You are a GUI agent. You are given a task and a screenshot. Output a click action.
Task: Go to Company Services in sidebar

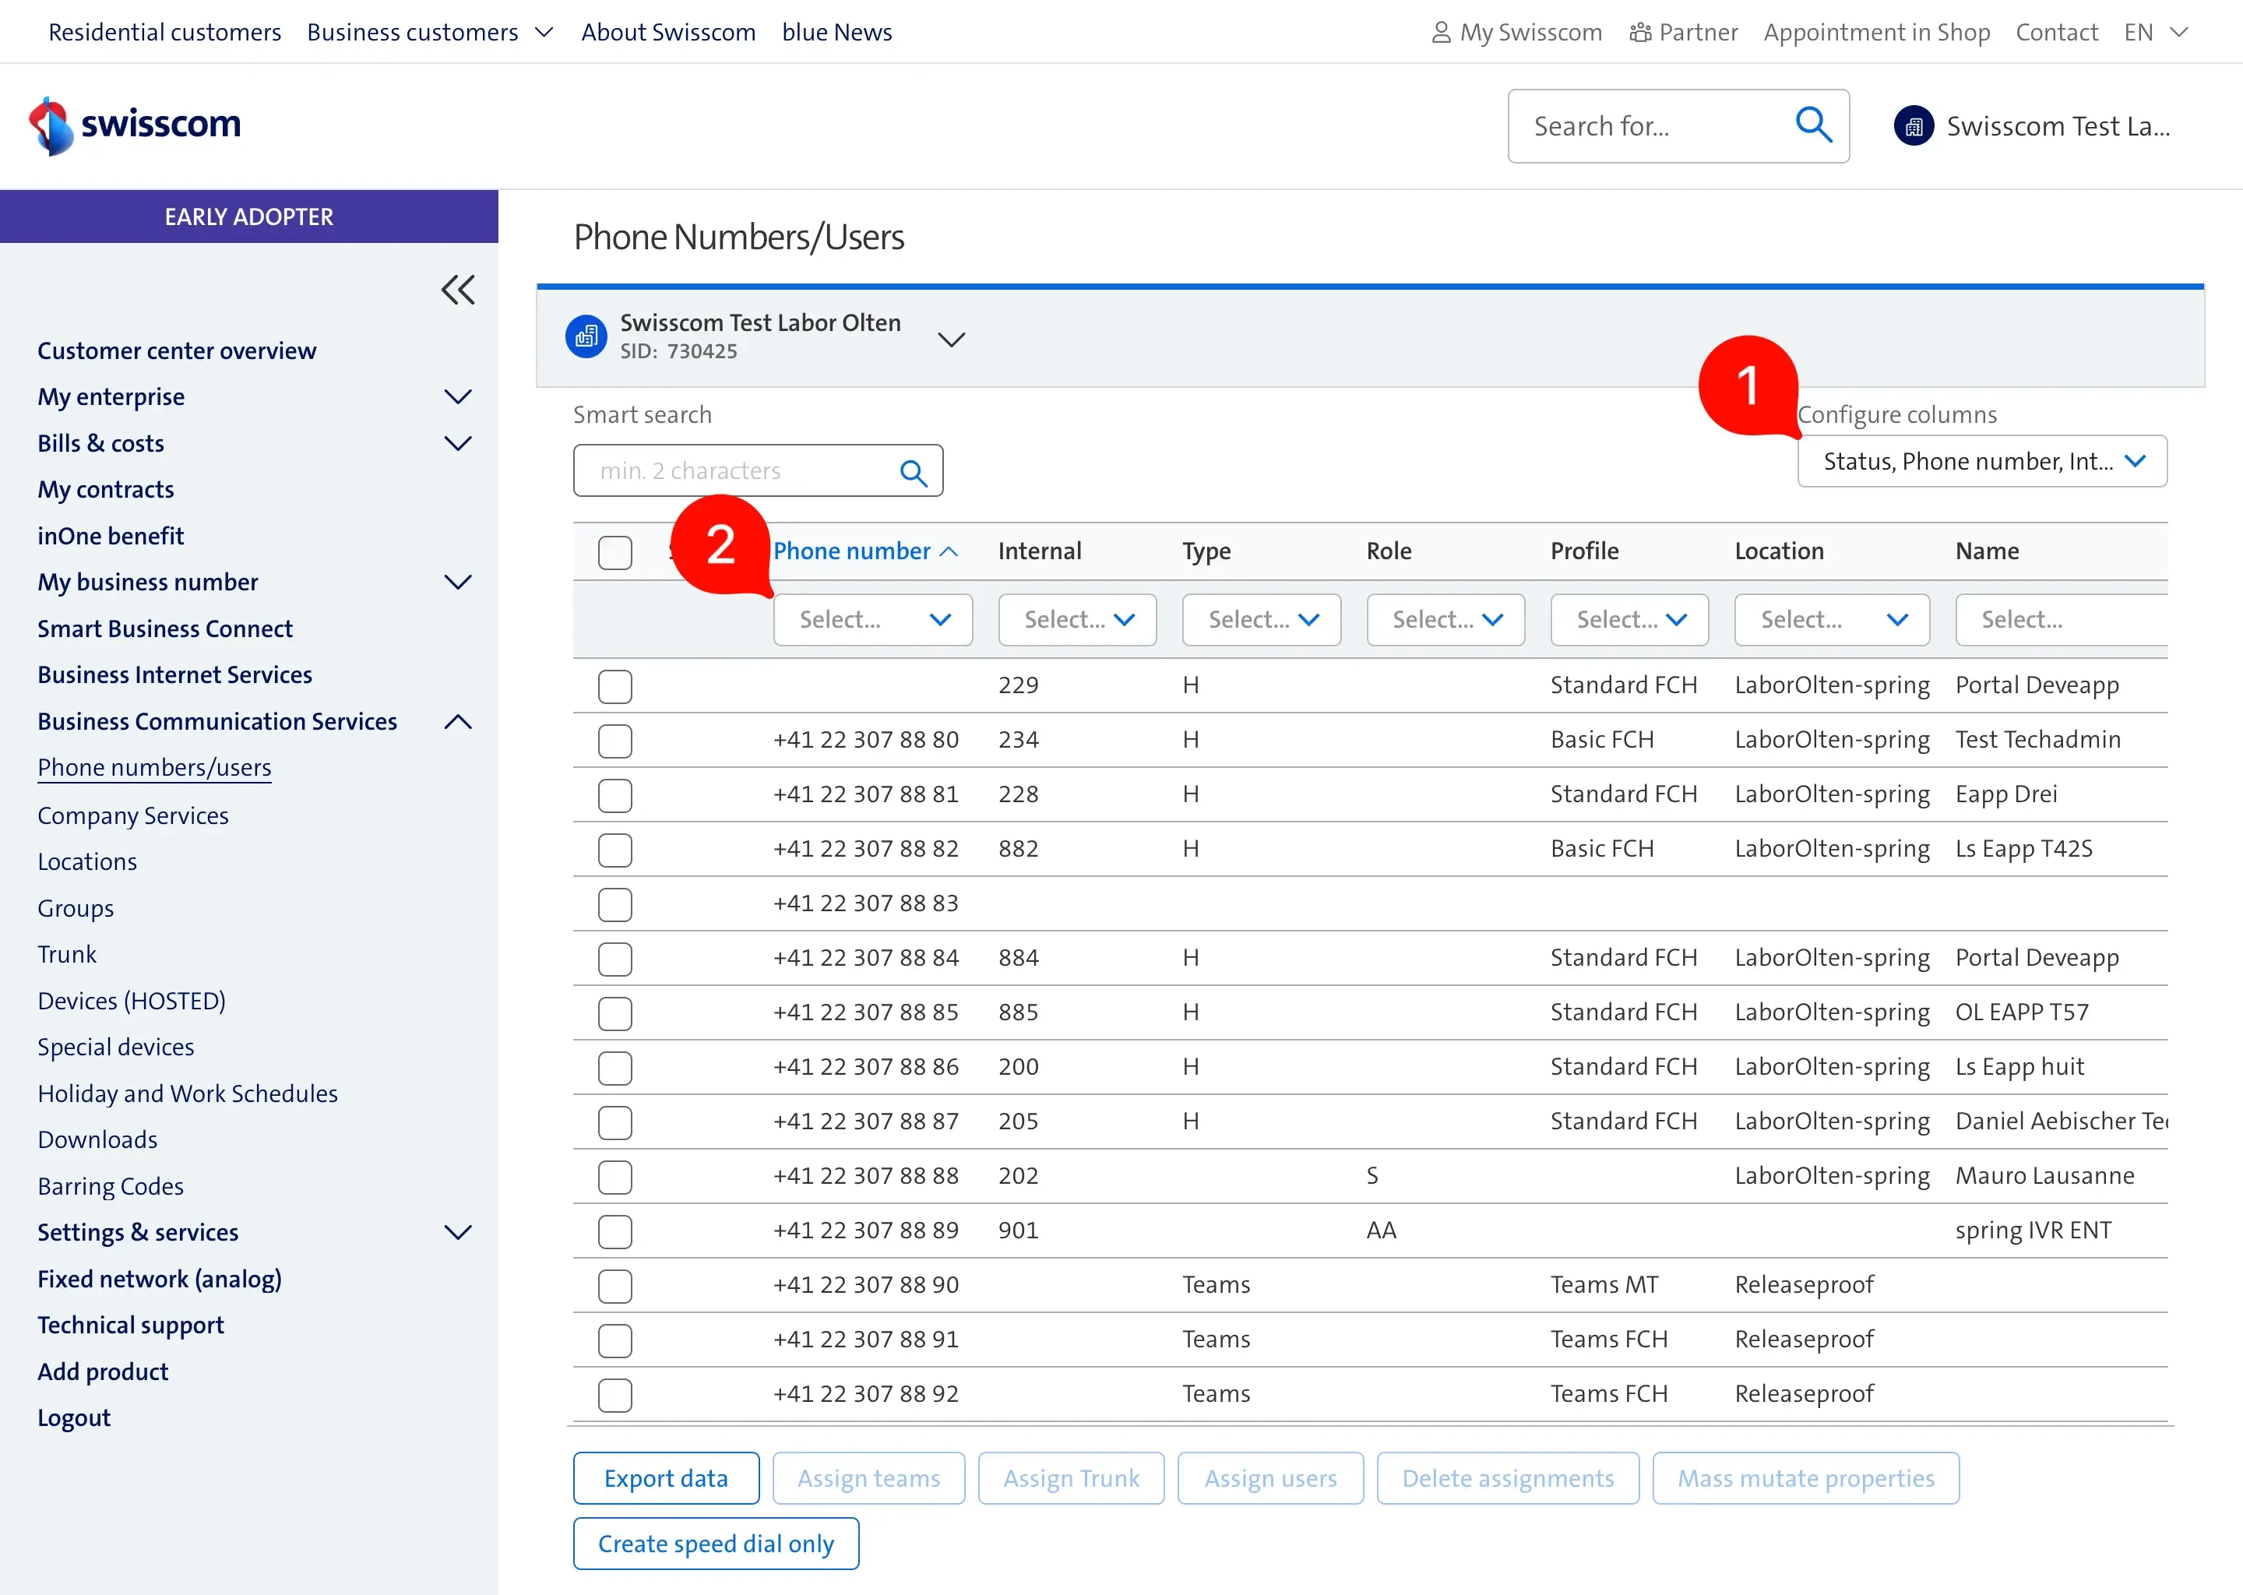pyautogui.click(x=132, y=815)
